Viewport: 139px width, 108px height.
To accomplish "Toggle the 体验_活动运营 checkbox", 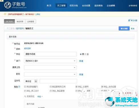I will click(x=102, y=87).
